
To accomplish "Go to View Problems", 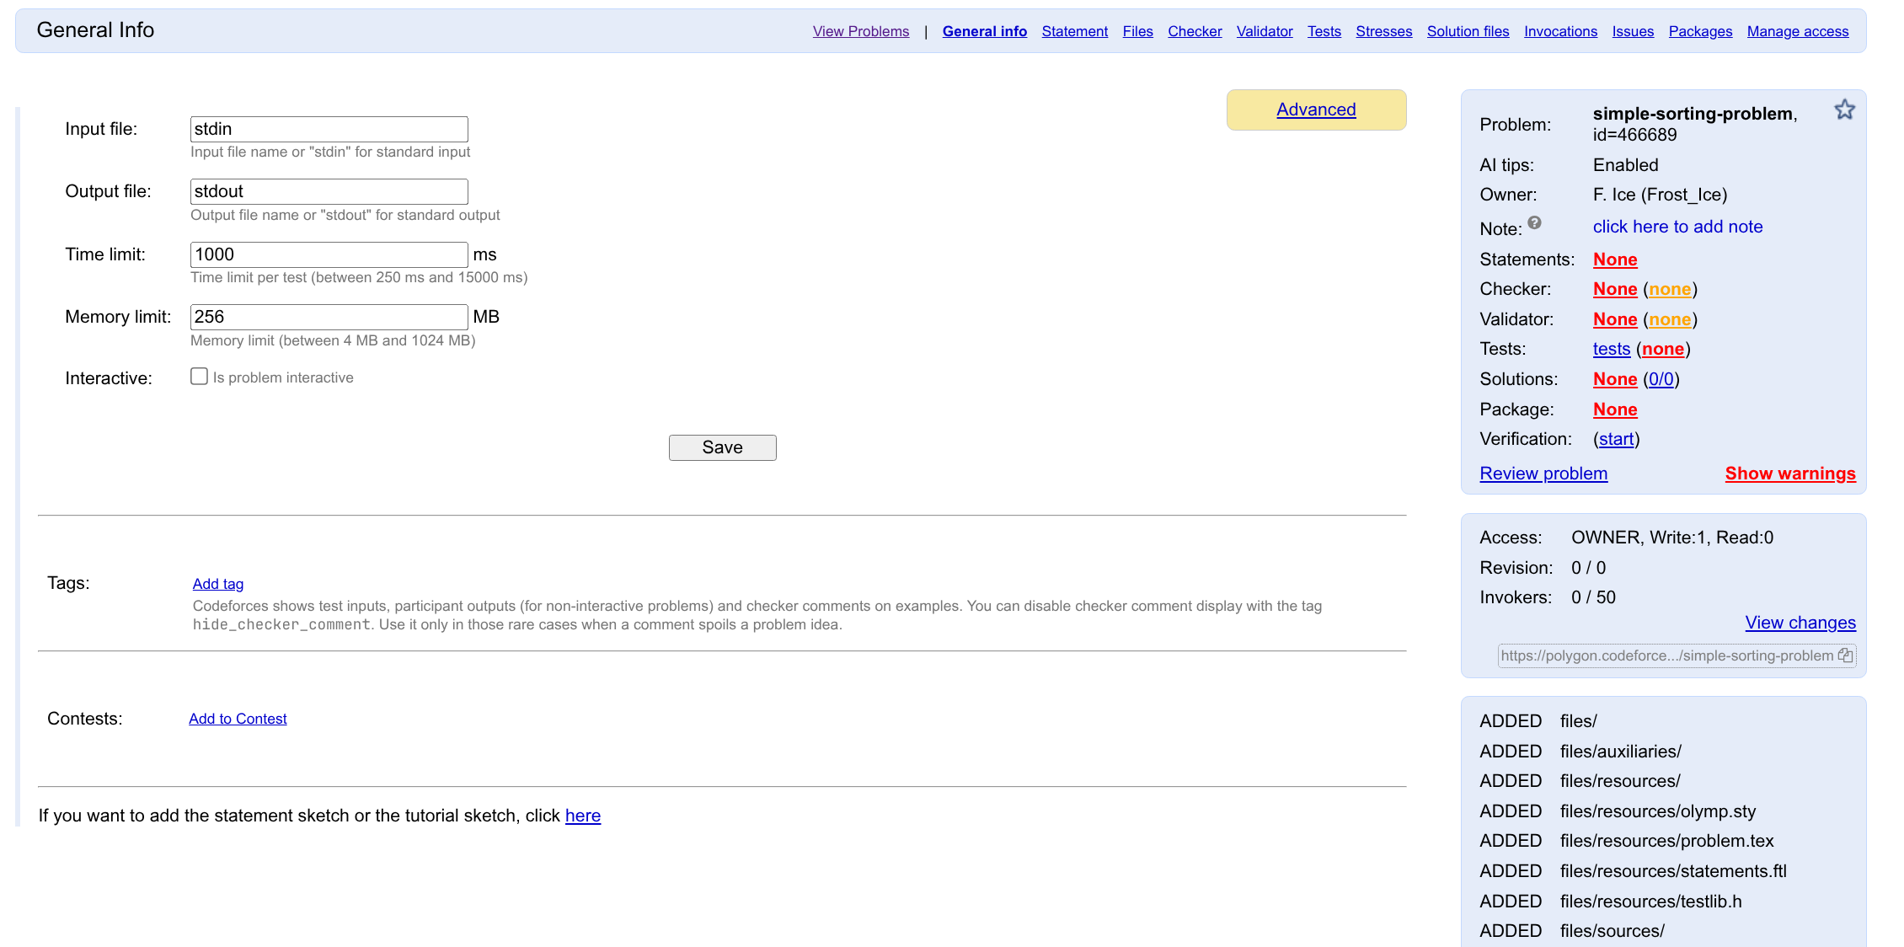I will (x=860, y=31).
